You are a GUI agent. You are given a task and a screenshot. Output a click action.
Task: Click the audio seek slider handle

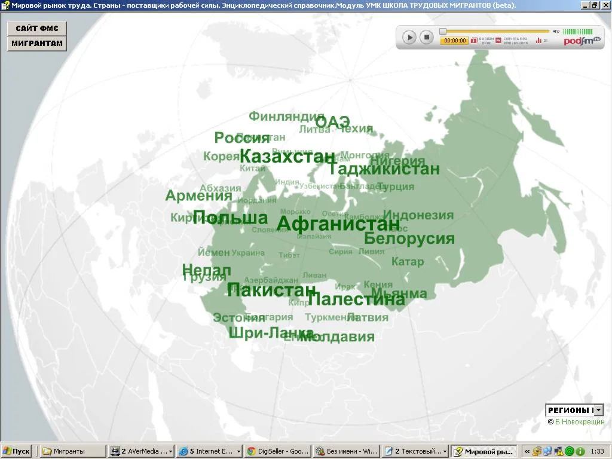click(443, 31)
